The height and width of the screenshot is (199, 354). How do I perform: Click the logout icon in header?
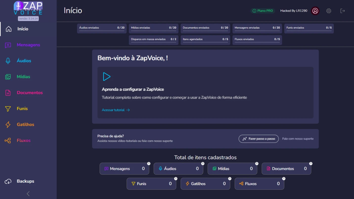(342, 11)
